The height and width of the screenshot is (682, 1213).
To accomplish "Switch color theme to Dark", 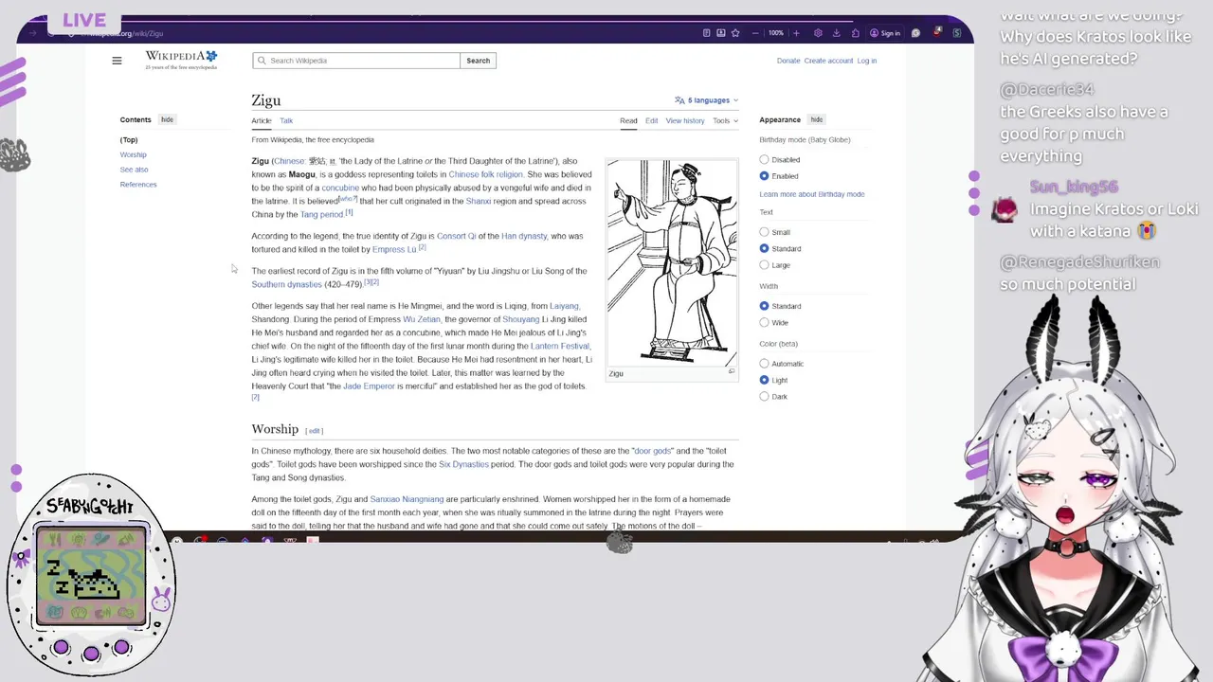I will 764,397.
